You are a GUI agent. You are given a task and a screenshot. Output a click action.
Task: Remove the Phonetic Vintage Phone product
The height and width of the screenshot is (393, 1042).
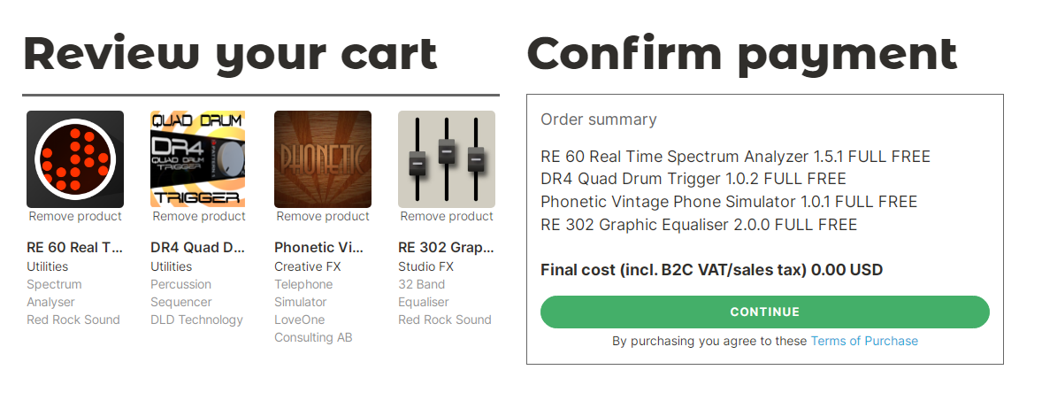point(323,217)
